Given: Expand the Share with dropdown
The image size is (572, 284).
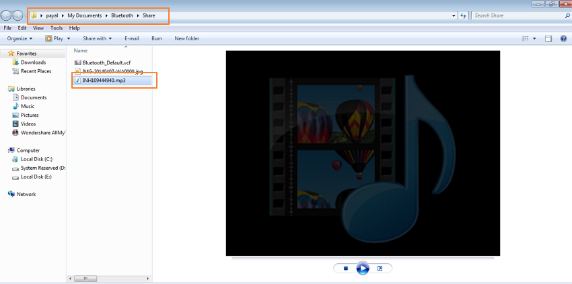Looking at the screenshot, I should [97, 38].
